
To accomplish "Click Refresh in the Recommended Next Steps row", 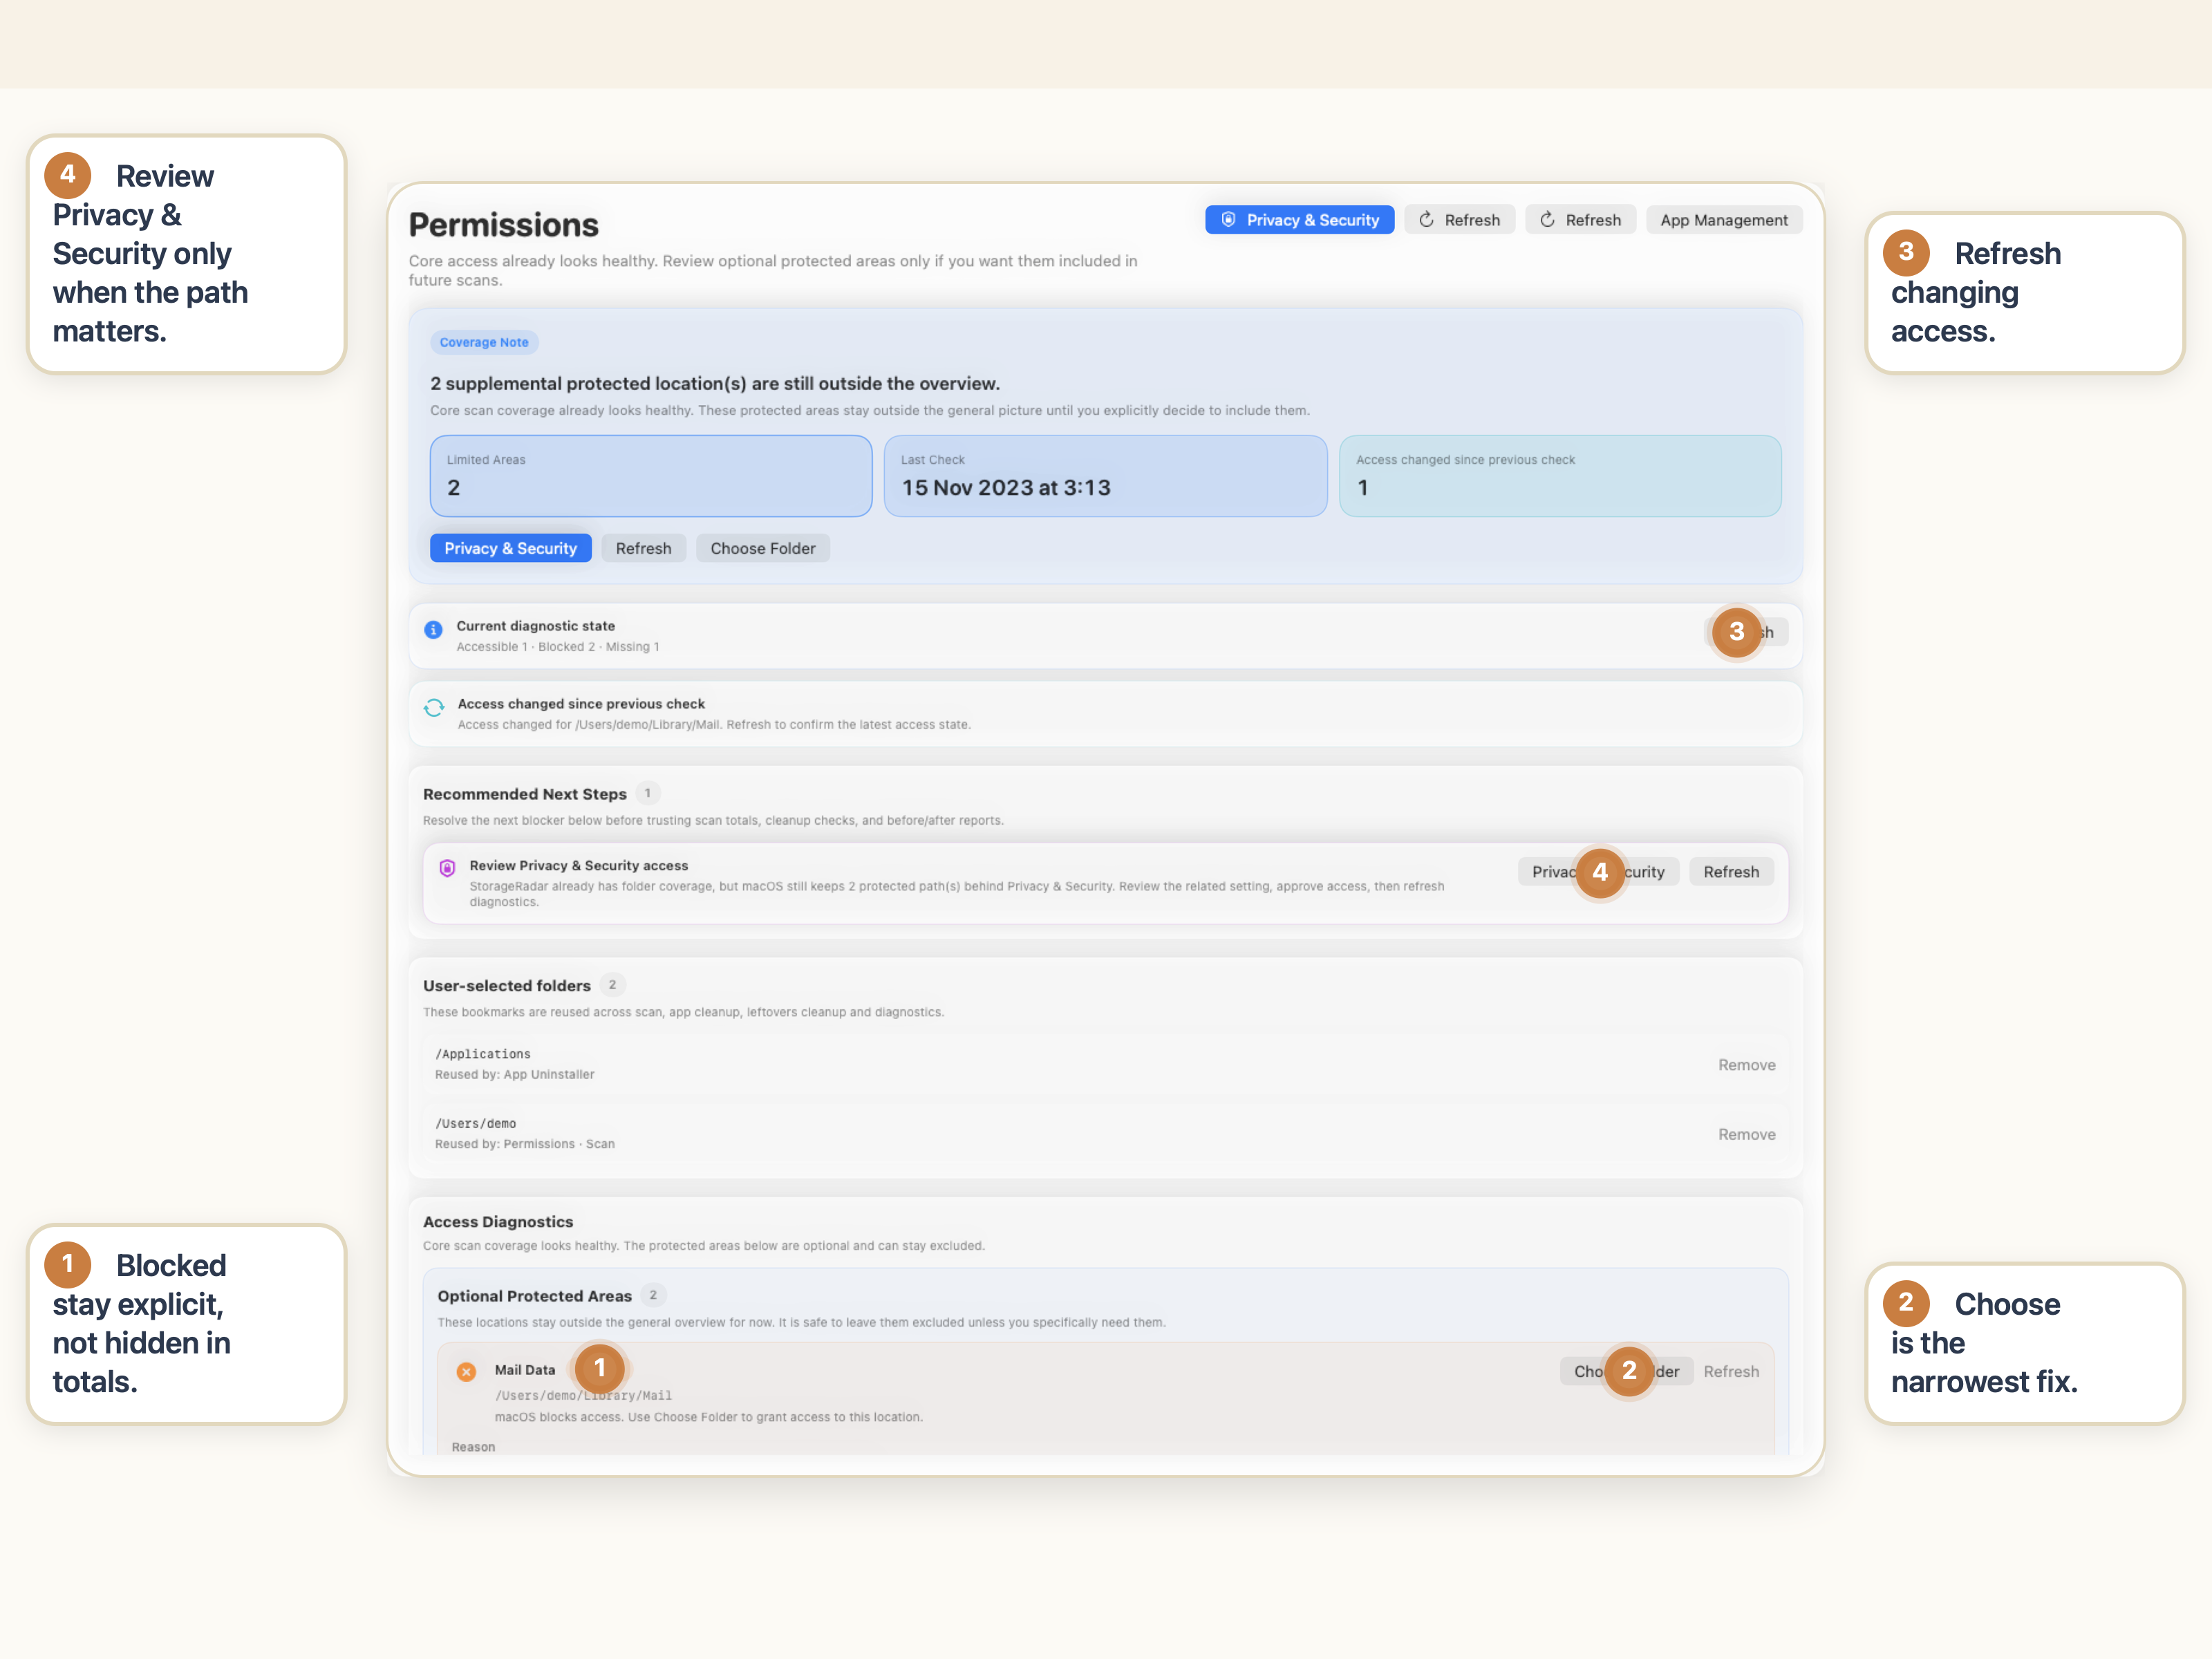I will coord(1731,871).
